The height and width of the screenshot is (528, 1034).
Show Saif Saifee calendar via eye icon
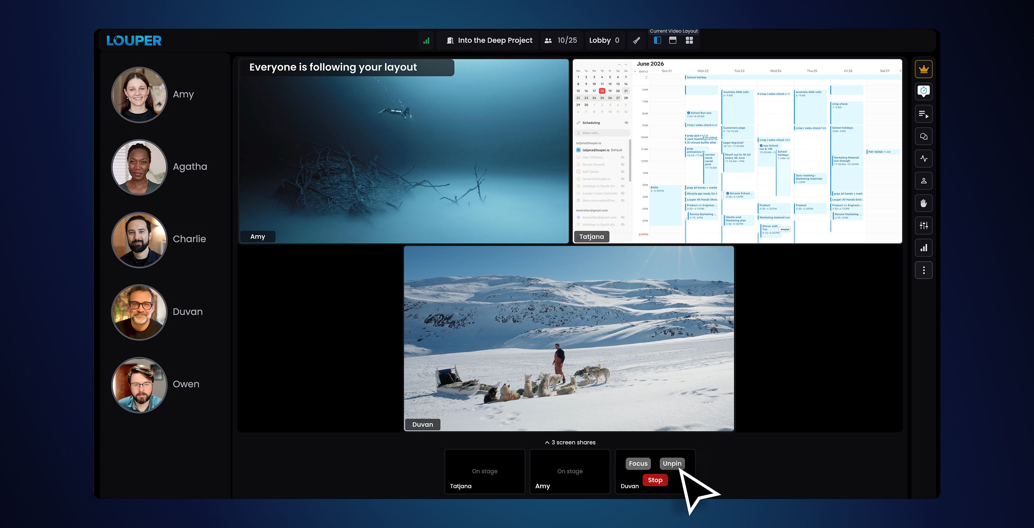(622, 172)
